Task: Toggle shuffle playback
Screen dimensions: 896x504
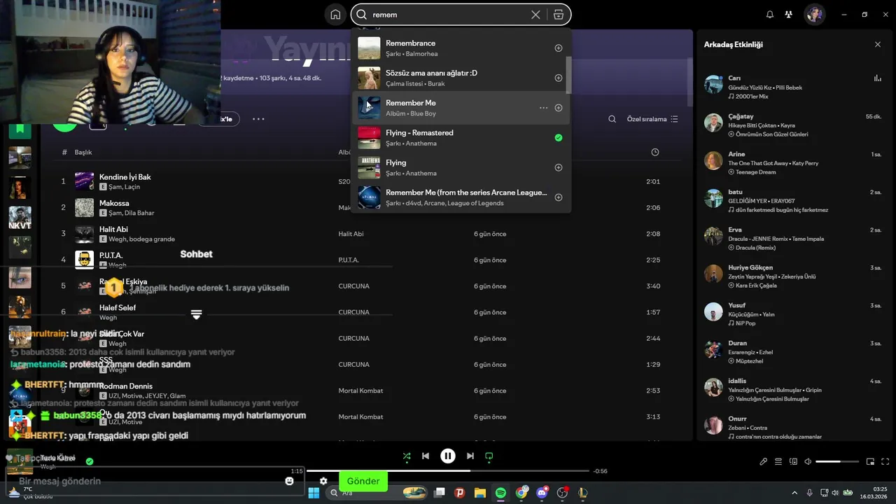Action: (407, 456)
